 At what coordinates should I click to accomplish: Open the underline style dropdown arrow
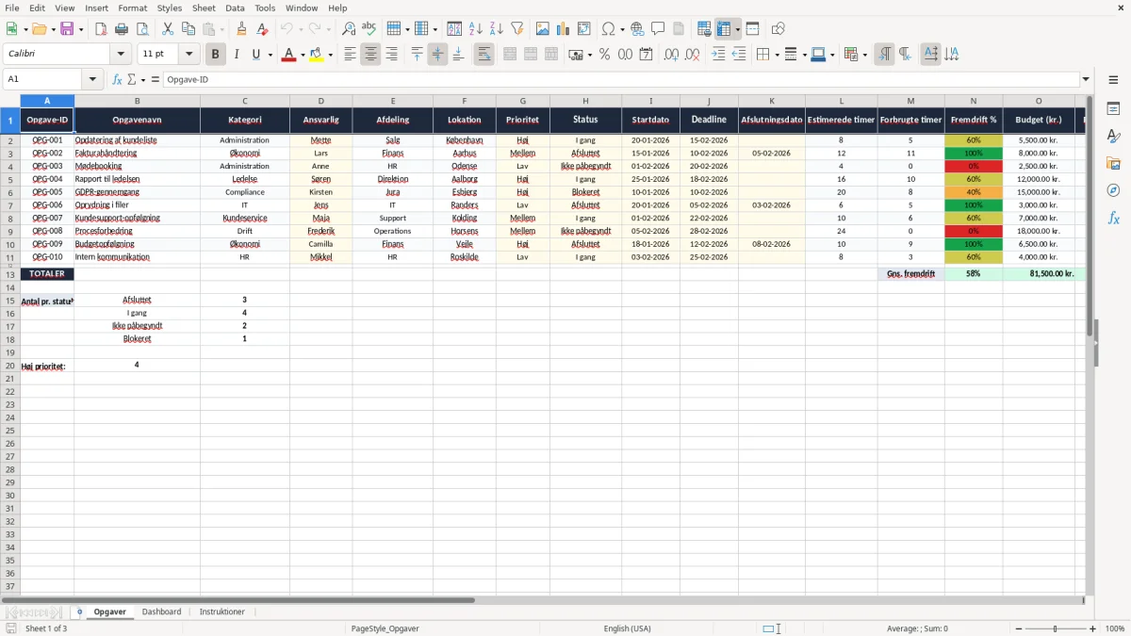tap(270, 55)
